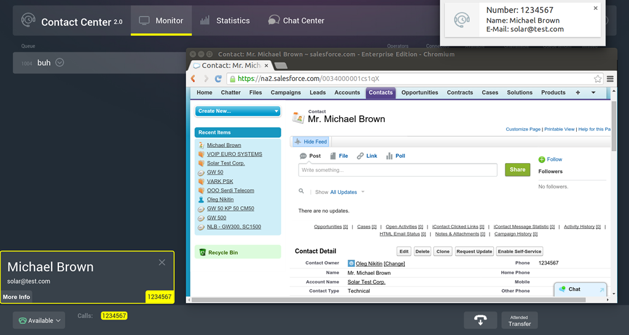Click the browser vertical scrollbar
629x335 pixels.
[614, 126]
